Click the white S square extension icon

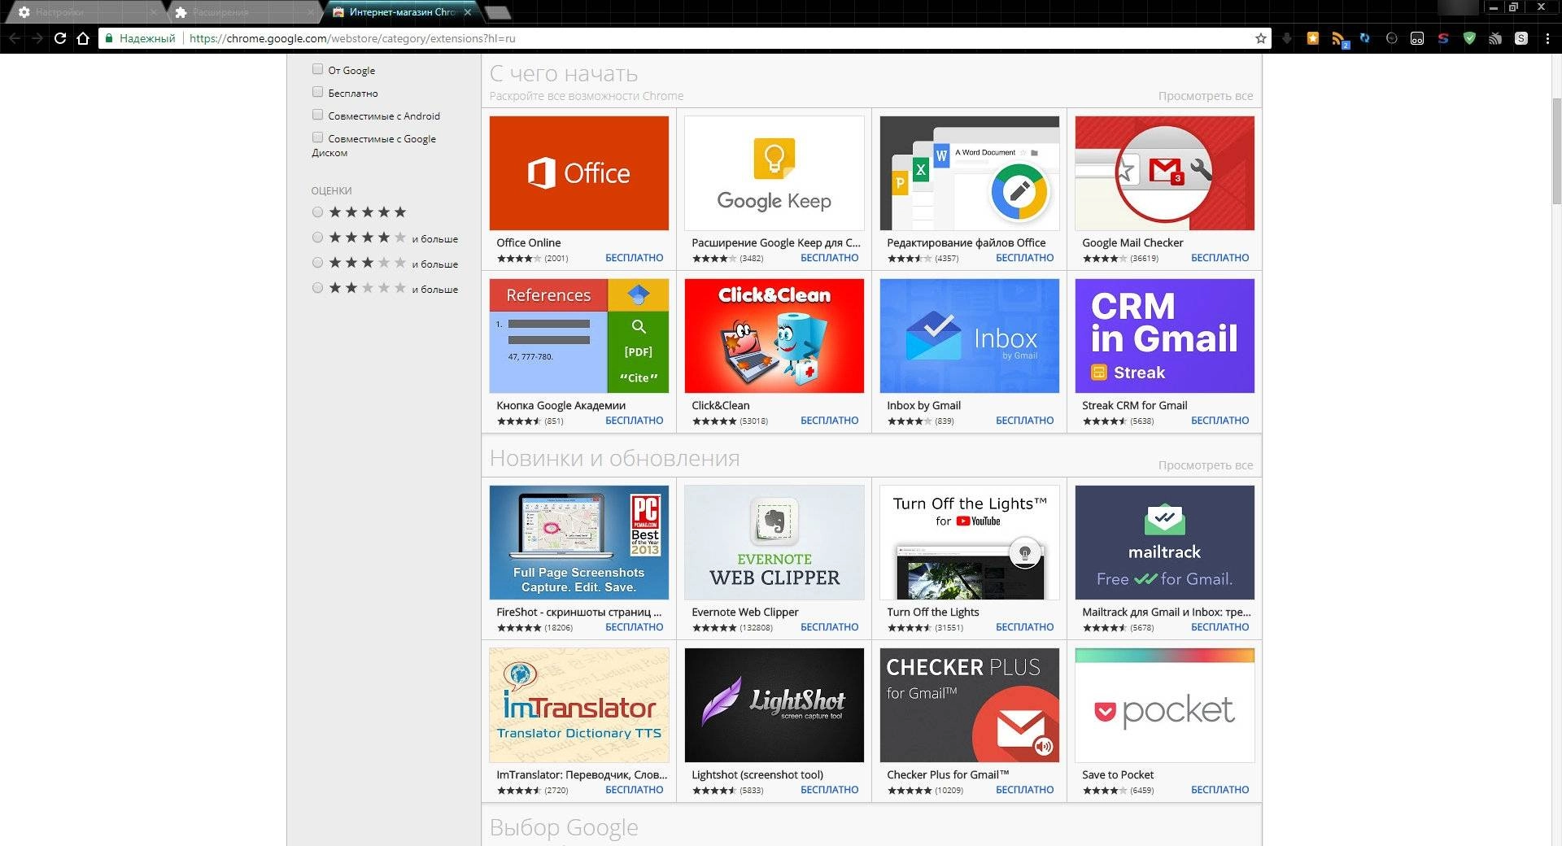click(x=1521, y=38)
